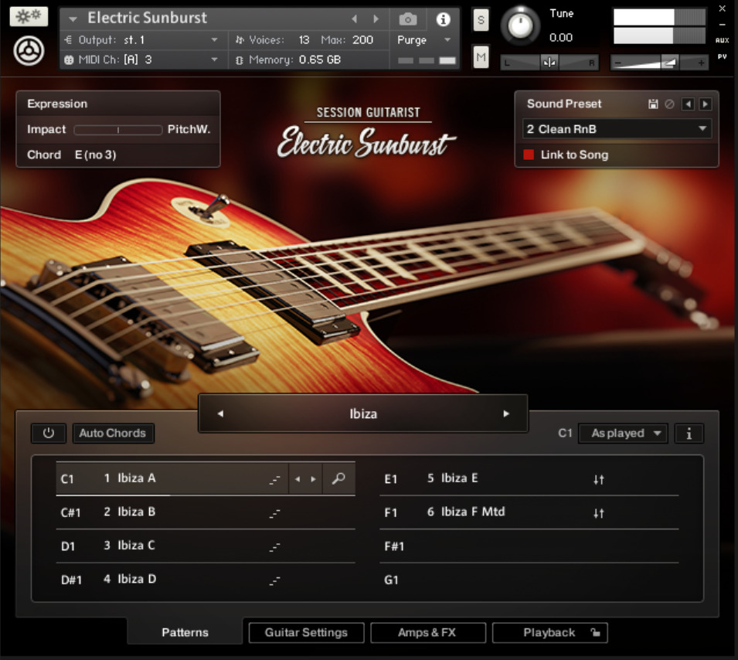Select pattern slot Ibiza C
Image resolution: width=738 pixels, height=660 pixels.
pyautogui.click(x=206, y=546)
